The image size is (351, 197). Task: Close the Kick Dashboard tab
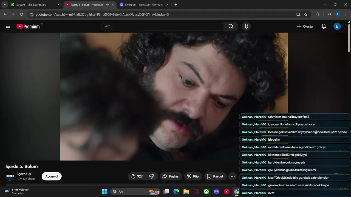click(58, 5)
